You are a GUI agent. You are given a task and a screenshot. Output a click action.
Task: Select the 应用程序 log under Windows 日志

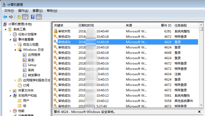34,55
